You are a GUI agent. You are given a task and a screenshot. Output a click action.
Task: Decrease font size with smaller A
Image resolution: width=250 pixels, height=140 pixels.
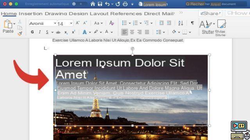click(85, 23)
